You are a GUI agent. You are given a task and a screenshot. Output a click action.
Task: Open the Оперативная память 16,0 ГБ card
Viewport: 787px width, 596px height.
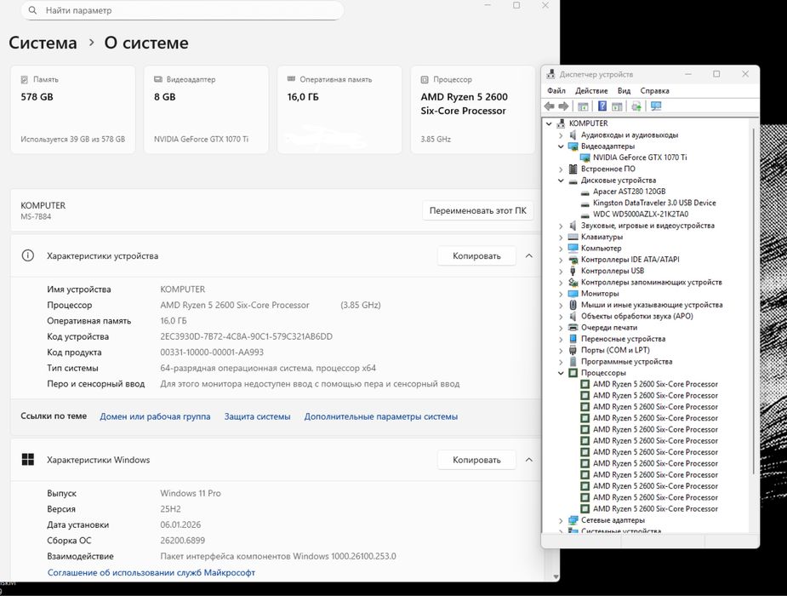click(x=339, y=110)
